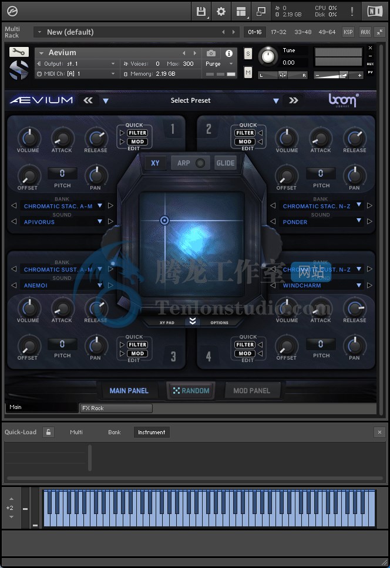390x568 pixels.
Task: Click the exclamation panic button
Action: 352,11
